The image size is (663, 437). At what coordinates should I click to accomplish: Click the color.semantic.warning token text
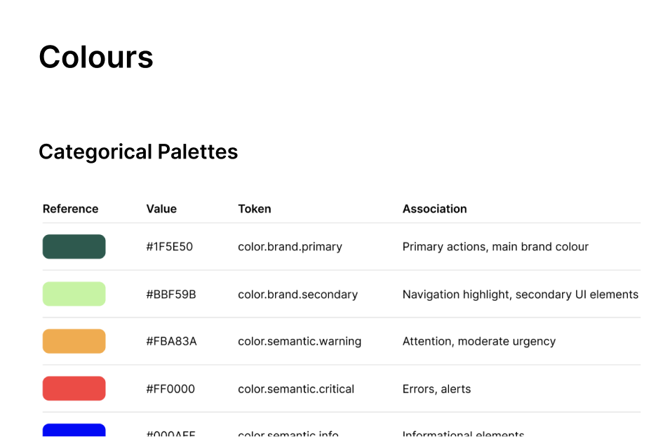[x=300, y=342]
